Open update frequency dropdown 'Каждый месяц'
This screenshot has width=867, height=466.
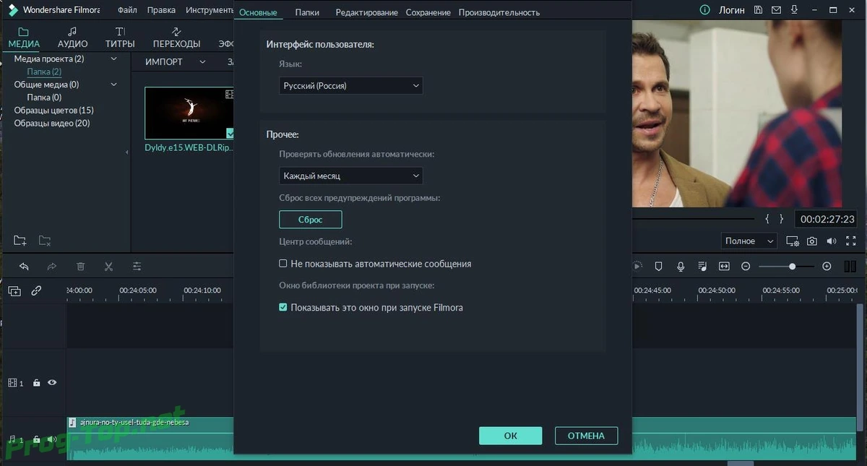tap(351, 176)
